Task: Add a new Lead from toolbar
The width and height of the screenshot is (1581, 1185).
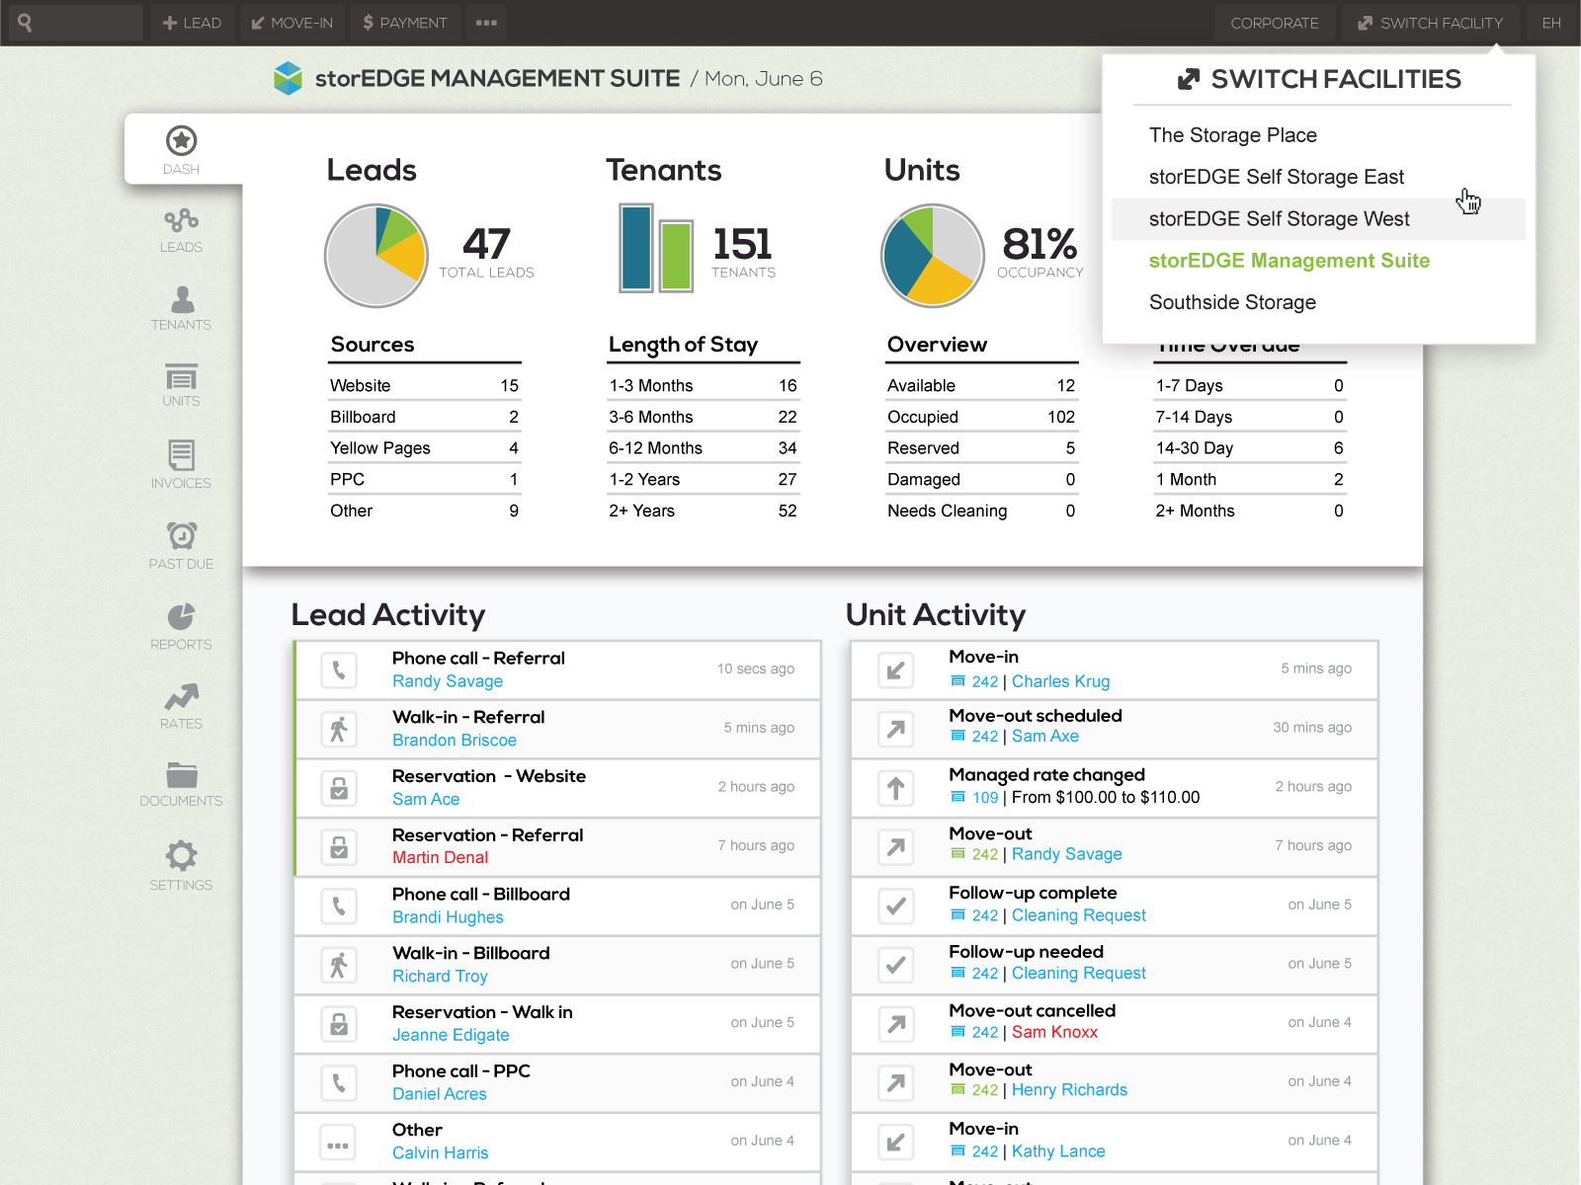Action: click(192, 23)
